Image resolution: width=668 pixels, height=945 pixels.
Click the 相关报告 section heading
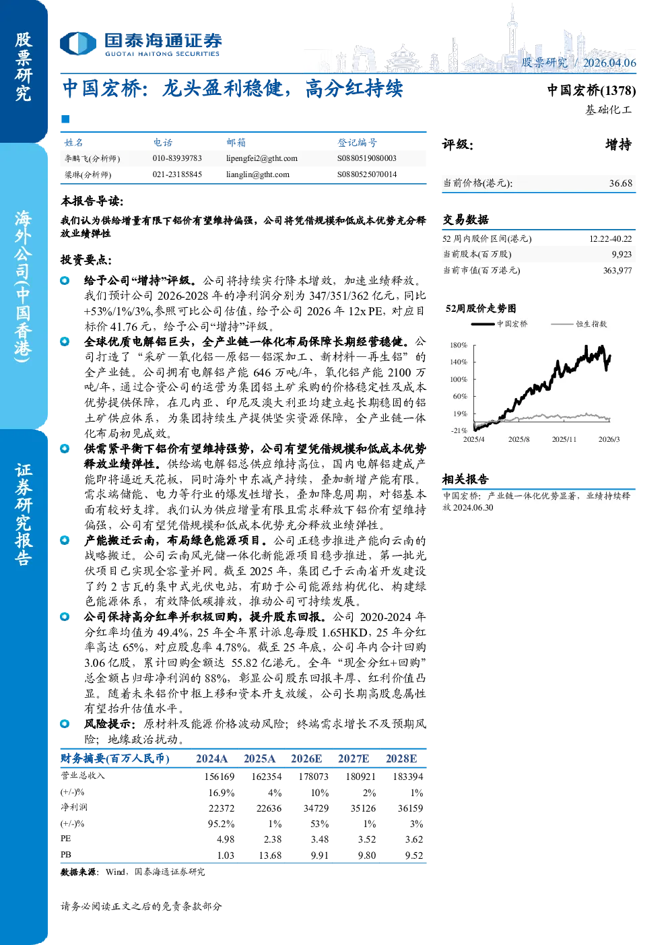pyautogui.click(x=465, y=480)
